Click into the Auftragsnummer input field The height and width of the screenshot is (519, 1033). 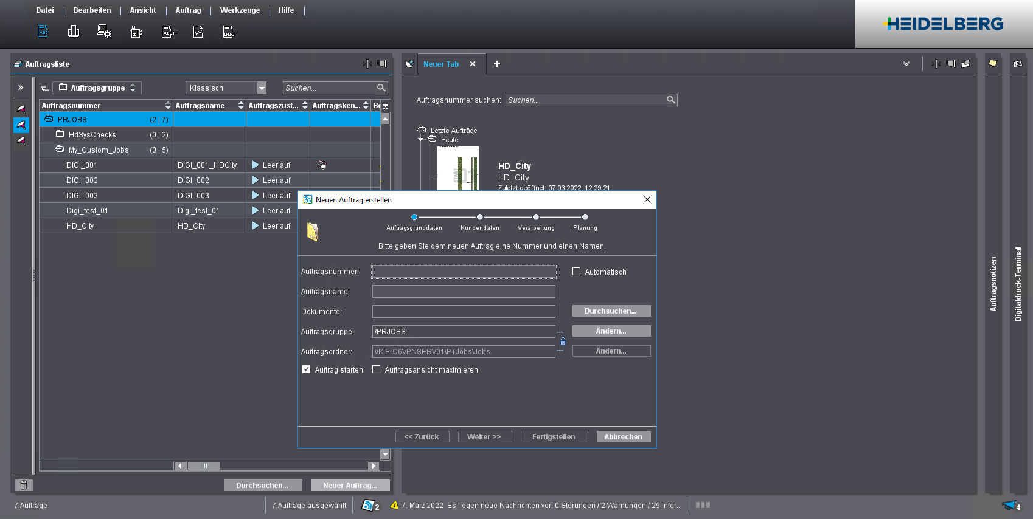[x=464, y=271]
